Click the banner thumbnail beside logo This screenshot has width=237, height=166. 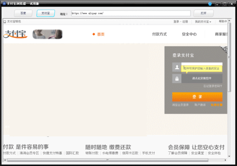47,34
